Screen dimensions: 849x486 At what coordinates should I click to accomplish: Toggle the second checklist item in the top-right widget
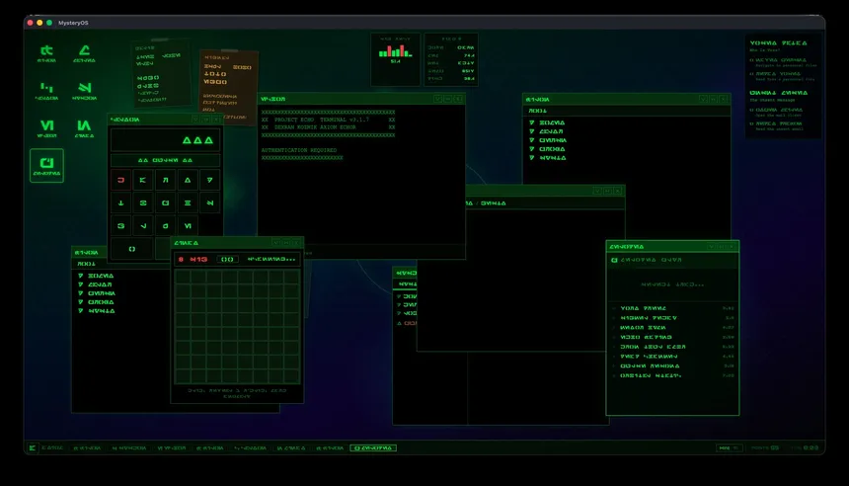(751, 74)
